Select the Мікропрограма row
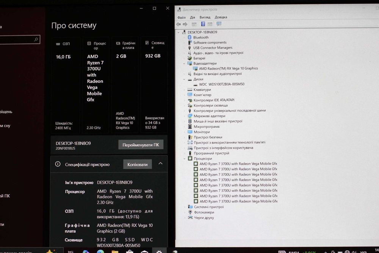379x253 pixels. (207, 127)
